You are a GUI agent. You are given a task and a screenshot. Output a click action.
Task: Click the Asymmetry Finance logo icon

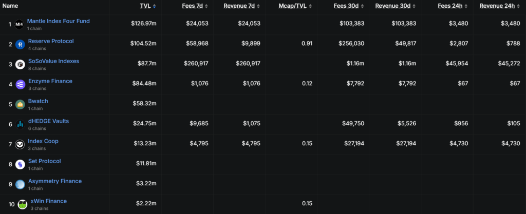(20, 184)
